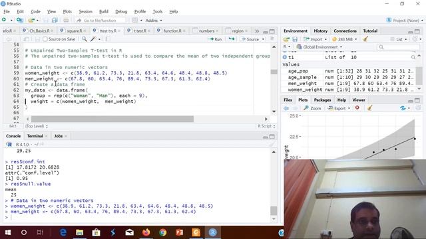Click the Zoom plot button

pos(312,108)
